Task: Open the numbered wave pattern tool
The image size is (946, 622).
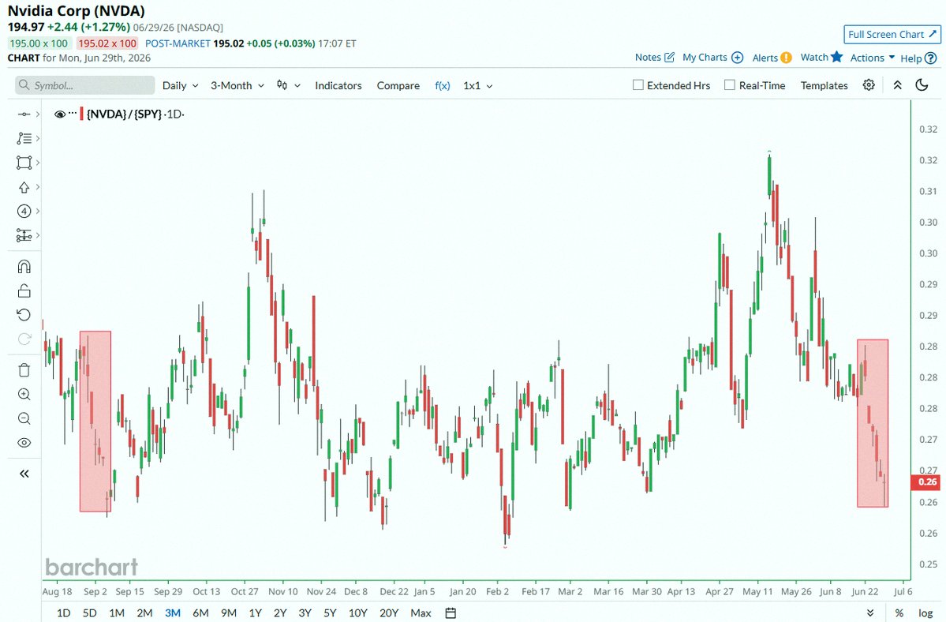Action: click(x=24, y=212)
